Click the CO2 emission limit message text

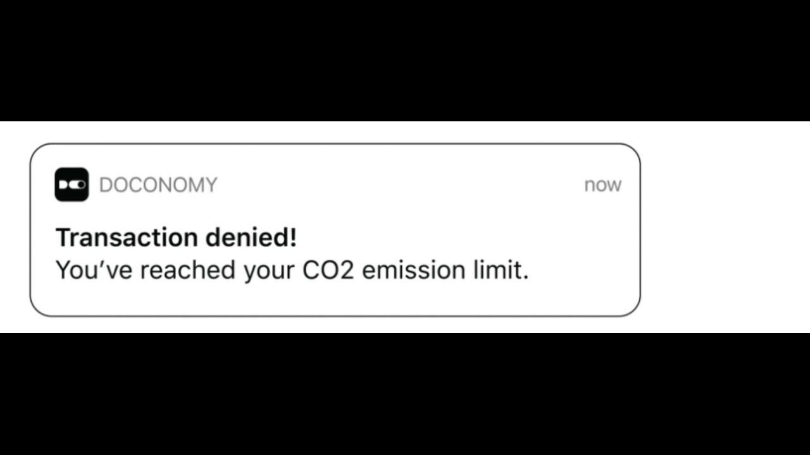(x=292, y=270)
